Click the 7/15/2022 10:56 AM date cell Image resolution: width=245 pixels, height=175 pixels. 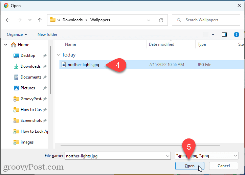point(166,65)
